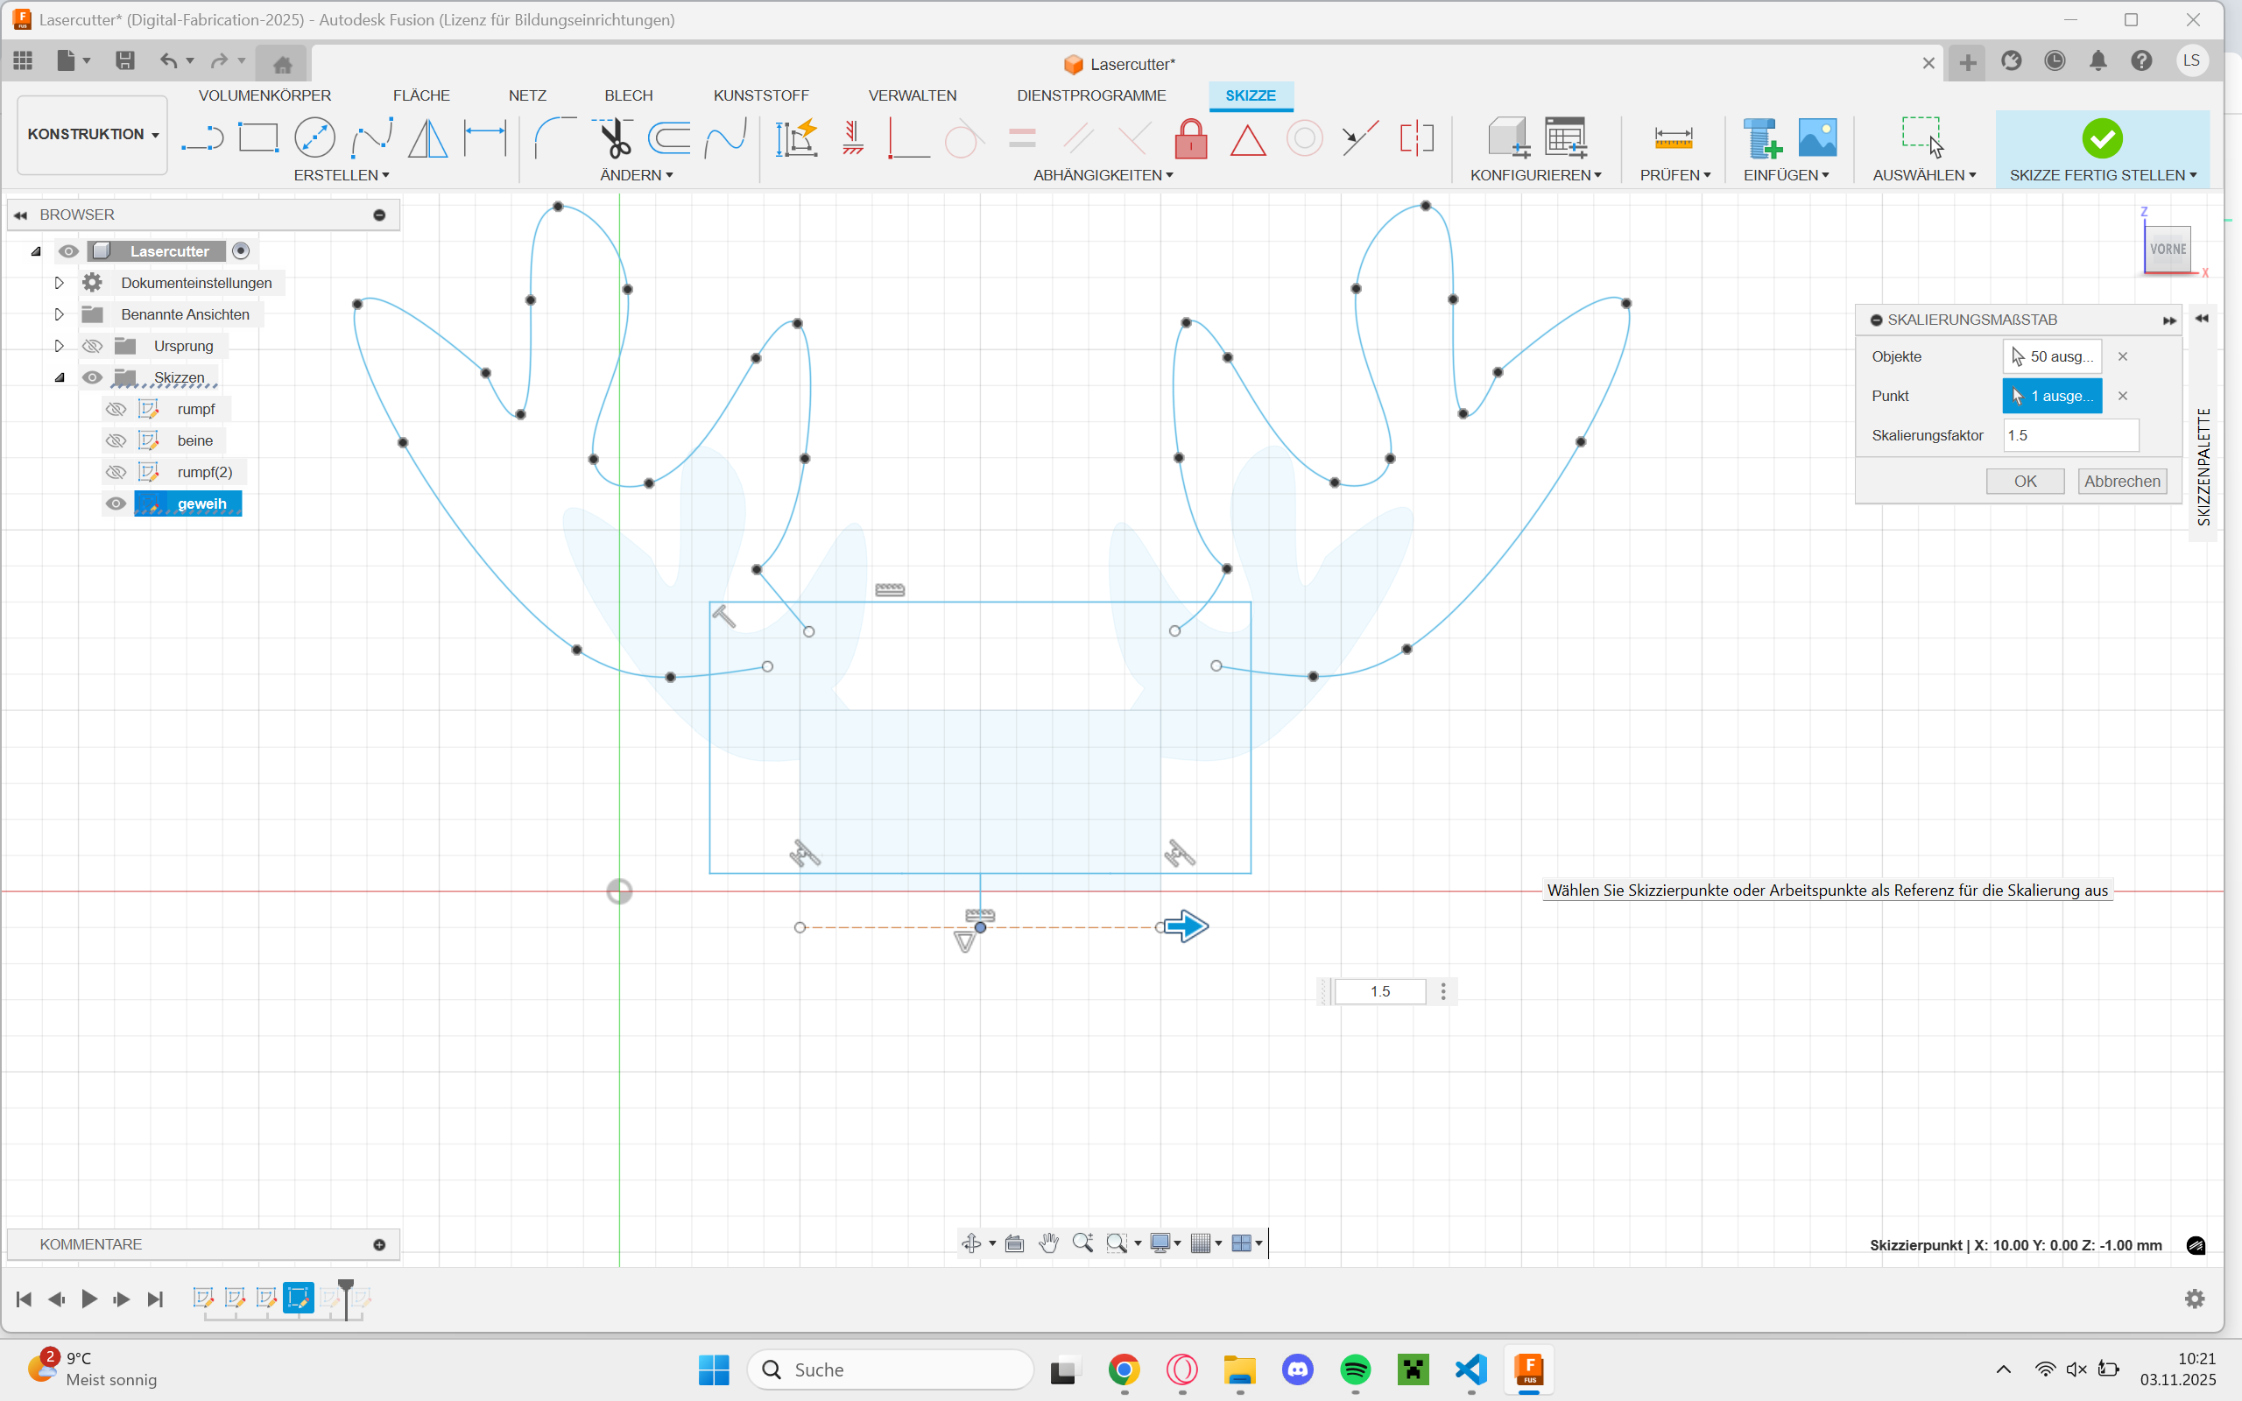Click the Skalierungsfaktor input field
2242x1401 pixels.
click(x=2070, y=435)
